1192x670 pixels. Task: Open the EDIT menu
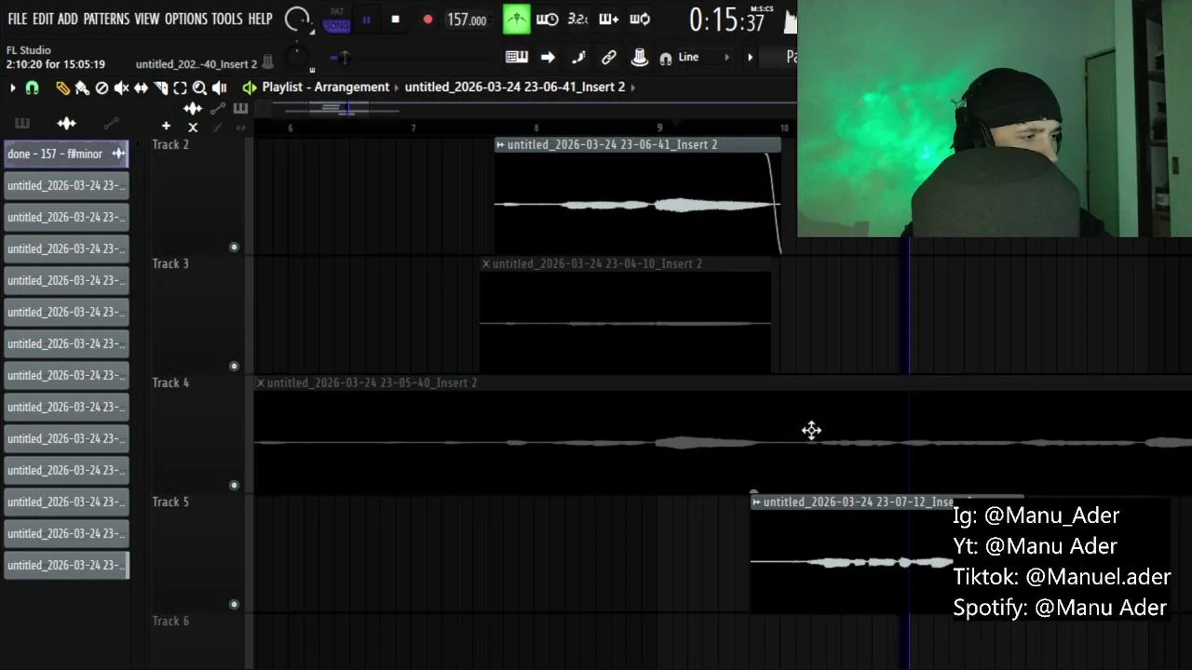click(x=43, y=19)
